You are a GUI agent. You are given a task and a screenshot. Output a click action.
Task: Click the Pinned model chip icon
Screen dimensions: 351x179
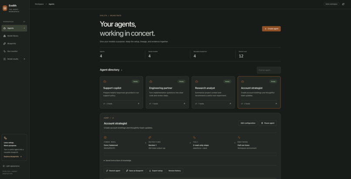(105, 137)
